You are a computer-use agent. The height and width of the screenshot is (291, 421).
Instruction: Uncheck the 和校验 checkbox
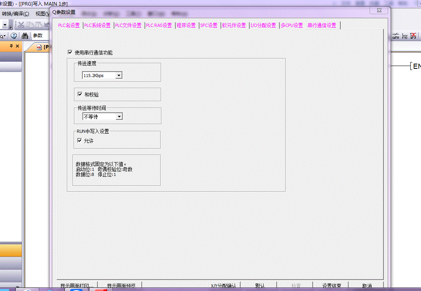(x=80, y=94)
